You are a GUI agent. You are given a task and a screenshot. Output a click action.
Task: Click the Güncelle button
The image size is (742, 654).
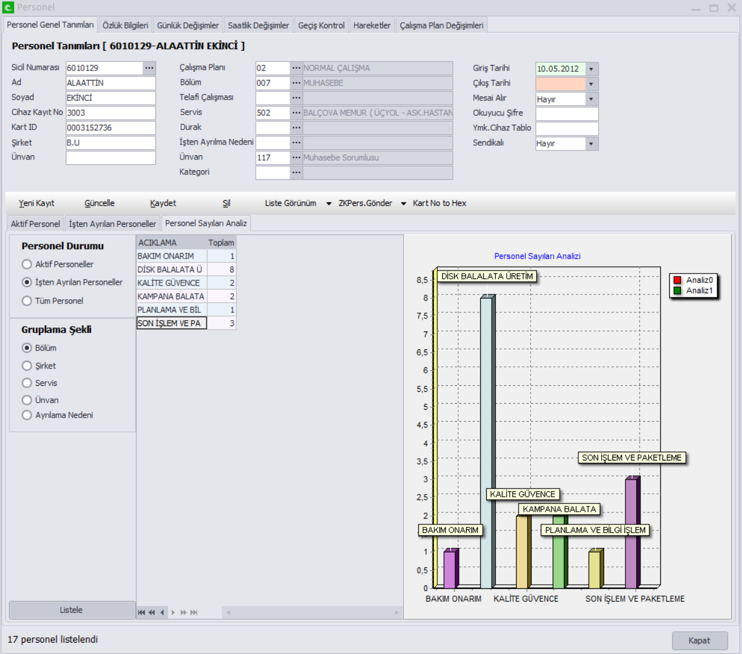(x=100, y=203)
